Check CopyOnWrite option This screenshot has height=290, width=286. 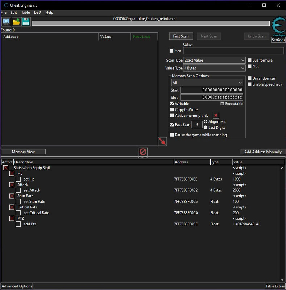tap(172, 109)
